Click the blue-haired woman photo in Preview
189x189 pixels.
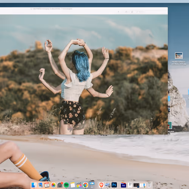click(x=84, y=74)
